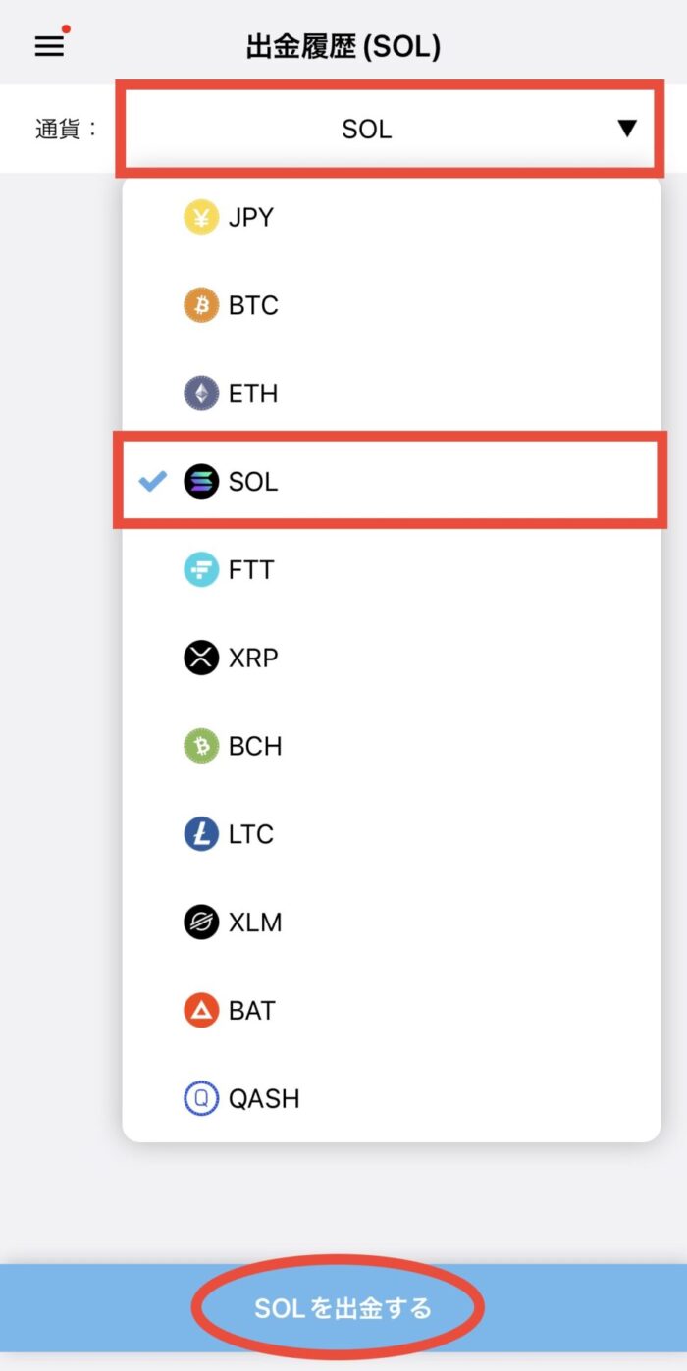
Task: Tap the SOLを出金する button
Action: click(343, 1308)
